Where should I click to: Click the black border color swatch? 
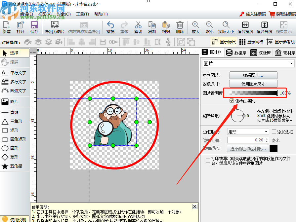click(x=274, y=148)
